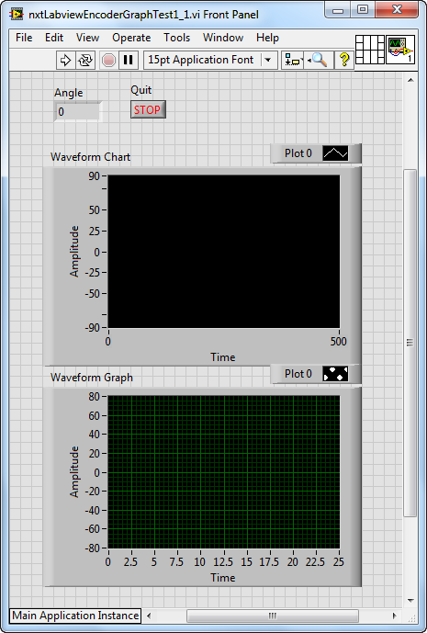Click the connector pane grid icon
This screenshot has height=633, width=427.
tap(370, 50)
